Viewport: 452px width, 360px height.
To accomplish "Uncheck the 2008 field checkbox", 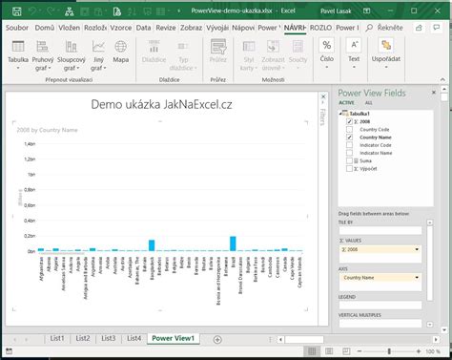I will click(x=349, y=121).
